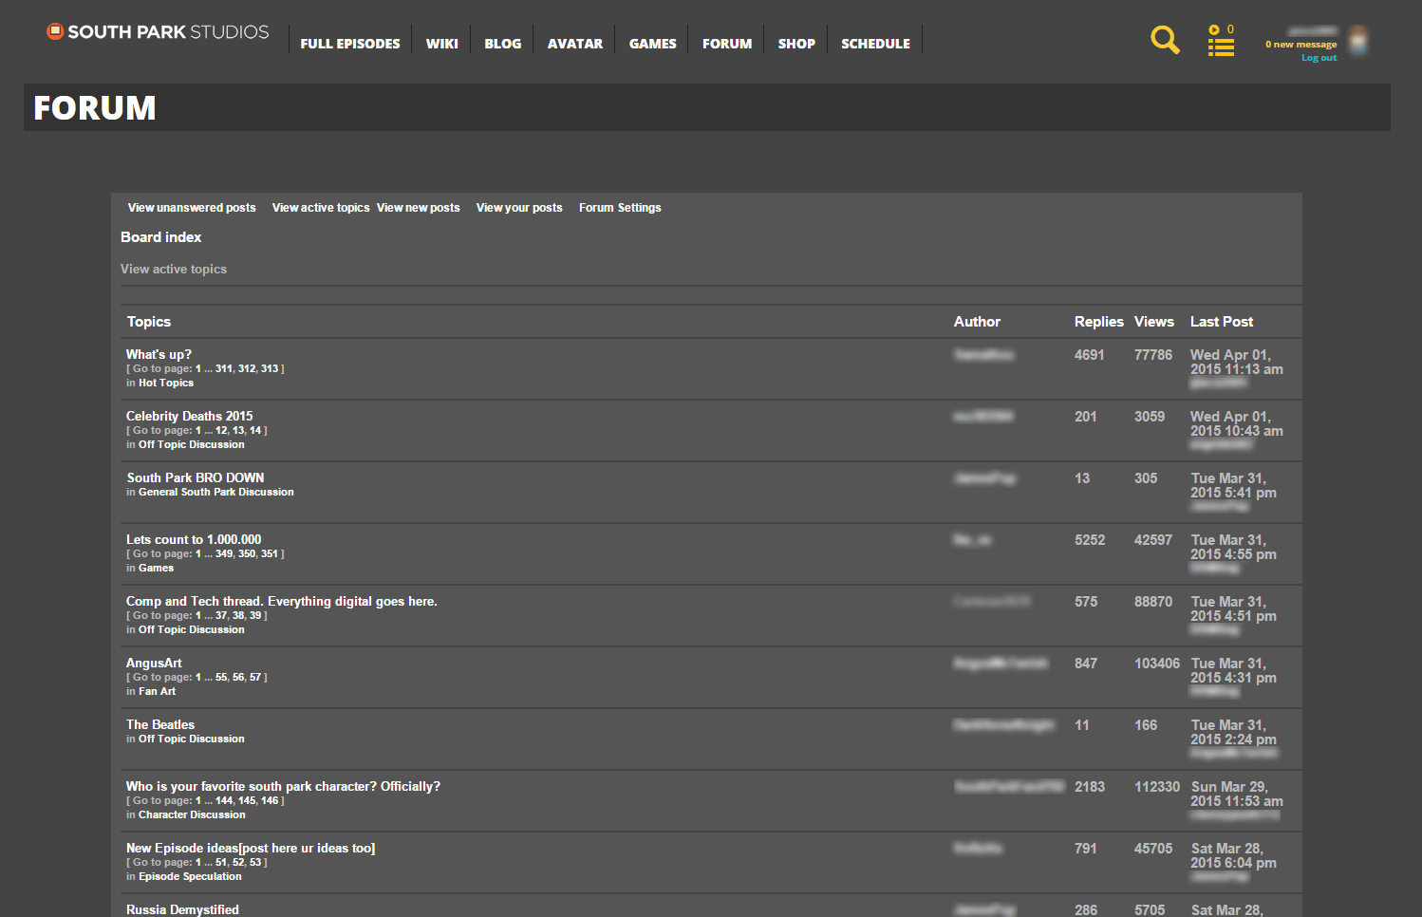Image resolution: width=1422 pixels, height=917 pixels.
Task: Open Celebrity Deaths 2015 topic
Action: [190, 417]
